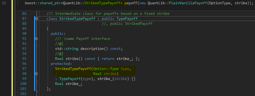
Task: Click the OptionType argument on line 22
Action: point(220,3)
